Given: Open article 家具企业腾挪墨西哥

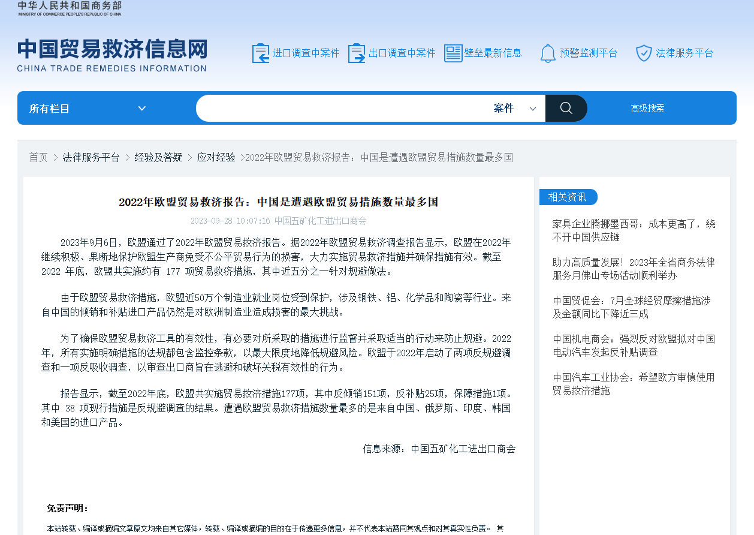Looking at the screenshot, I should (x=634, y=230).
